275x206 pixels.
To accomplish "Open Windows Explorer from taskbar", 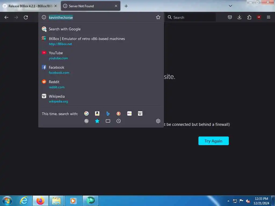I will click(56, 201).
